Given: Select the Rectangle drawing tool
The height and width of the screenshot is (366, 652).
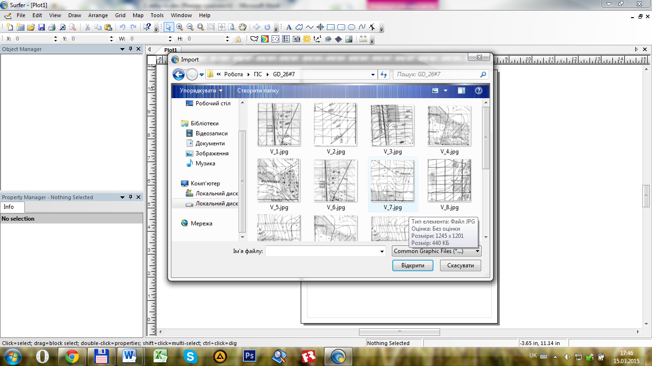Looking at the screenshot, I should click(330, 27).
